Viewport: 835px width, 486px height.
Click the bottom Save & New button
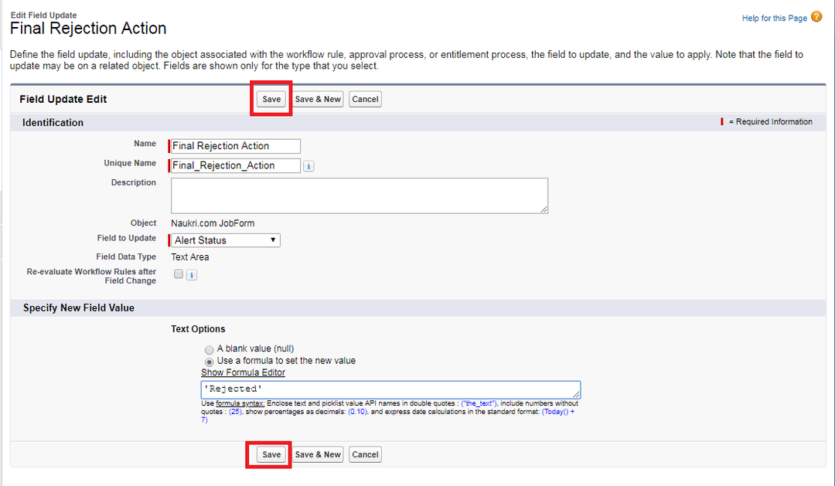coord(318,454)
